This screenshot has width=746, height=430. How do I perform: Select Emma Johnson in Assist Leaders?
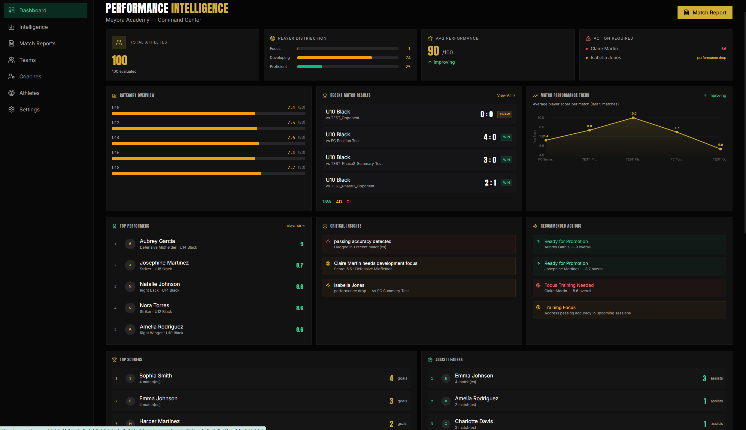(577, 378)
